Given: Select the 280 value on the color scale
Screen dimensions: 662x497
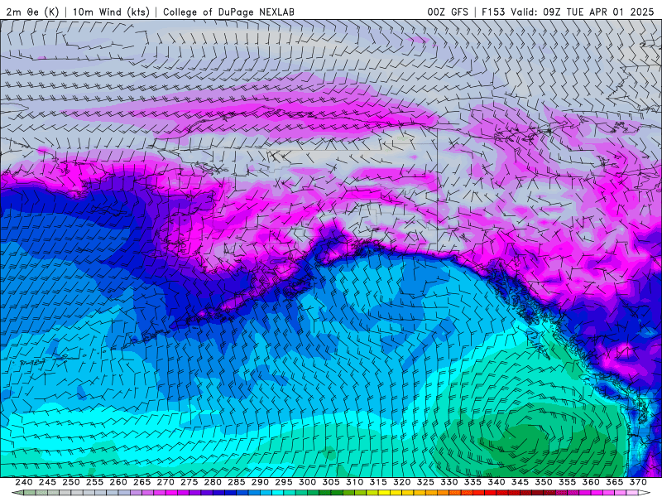Looking at the screenshot, I should [x=213, y=482].
